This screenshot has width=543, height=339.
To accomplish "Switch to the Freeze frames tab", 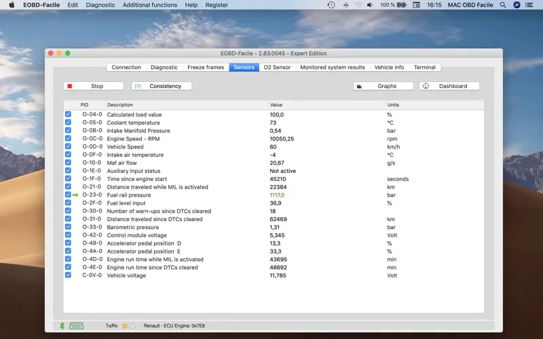I will click(206, 67).
